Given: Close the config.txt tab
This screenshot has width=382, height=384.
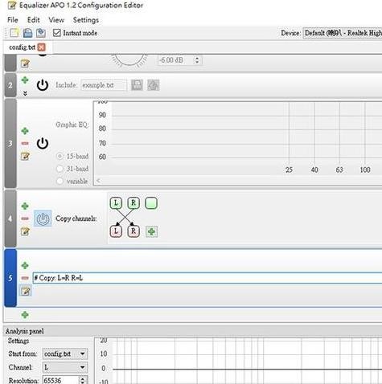Looking at the screenshot, I should pyautogui.click(x=41, y=47).
